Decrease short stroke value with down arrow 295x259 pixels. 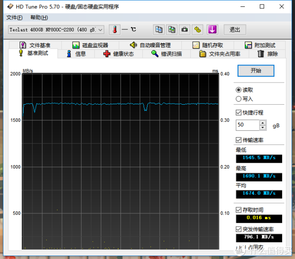click(x=263, y=127)
